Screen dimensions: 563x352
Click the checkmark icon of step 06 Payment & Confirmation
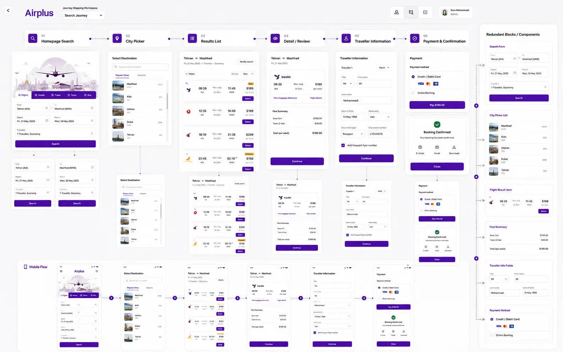click(415, 38)
